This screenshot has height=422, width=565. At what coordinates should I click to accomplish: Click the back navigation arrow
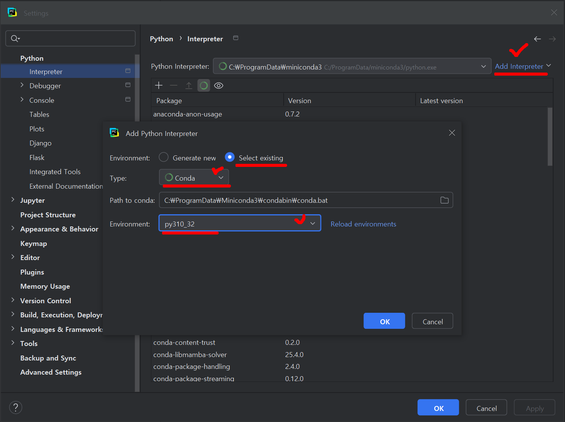tap(537, 39)
